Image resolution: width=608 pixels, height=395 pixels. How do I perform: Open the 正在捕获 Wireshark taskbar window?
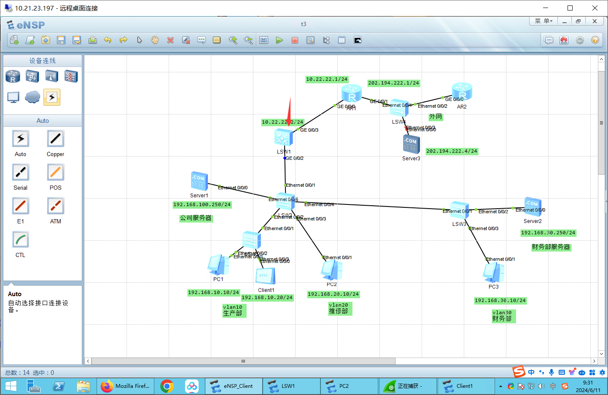click(407, 386)
